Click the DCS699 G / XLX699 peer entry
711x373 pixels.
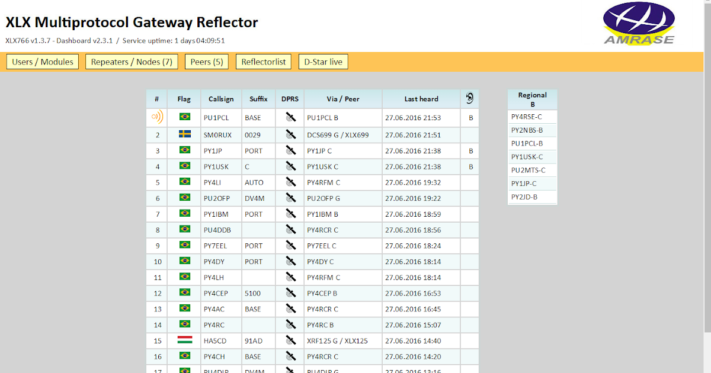(x=338, y=134)
